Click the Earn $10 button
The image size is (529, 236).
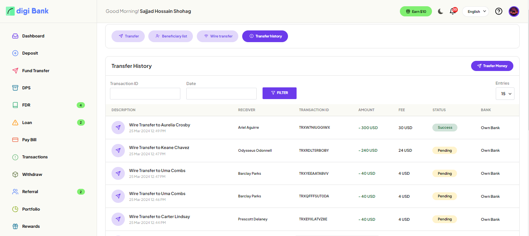(416, 11)
